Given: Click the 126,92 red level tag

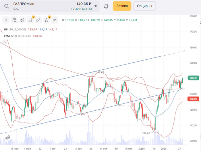Looking at the screenshot, I should point(193,99).
